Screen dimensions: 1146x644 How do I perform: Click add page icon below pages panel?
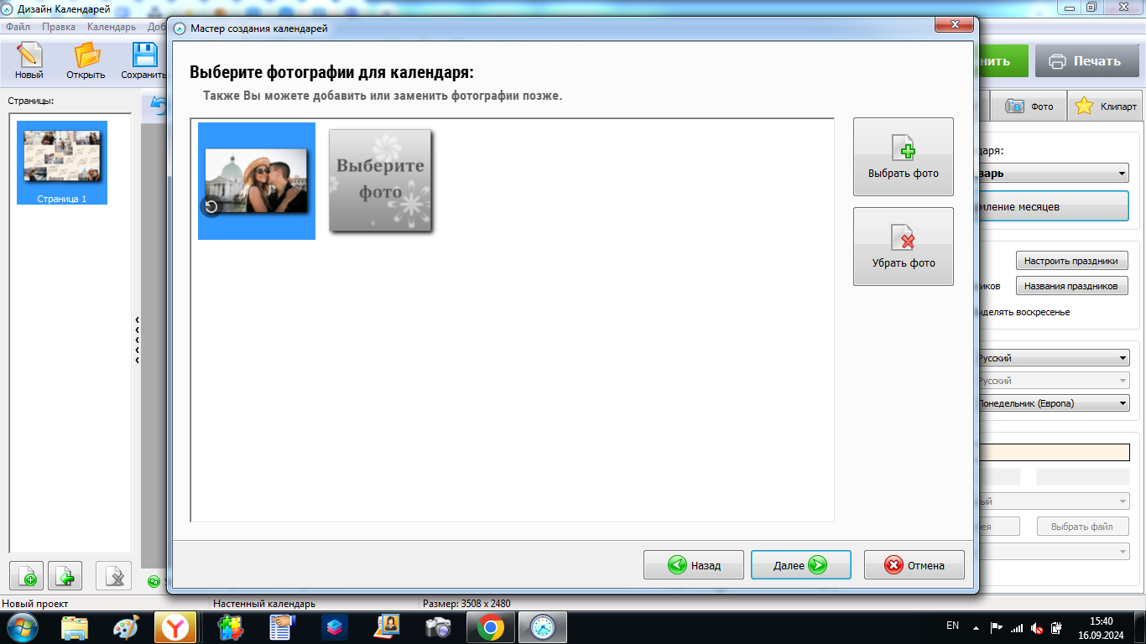[26, 577]
